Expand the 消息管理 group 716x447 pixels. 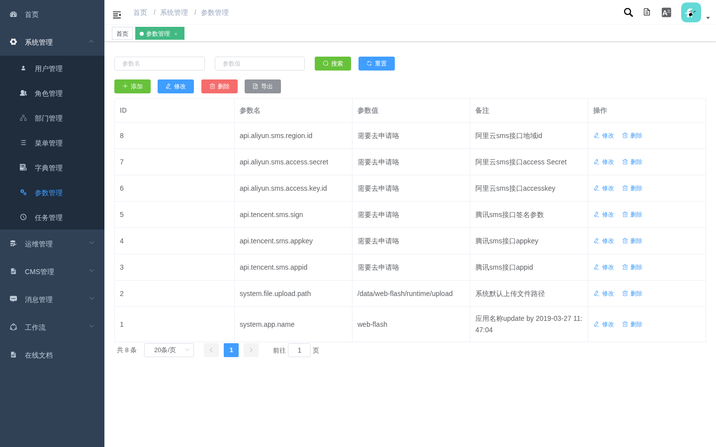pyautogui.click(x=52, y=299)
